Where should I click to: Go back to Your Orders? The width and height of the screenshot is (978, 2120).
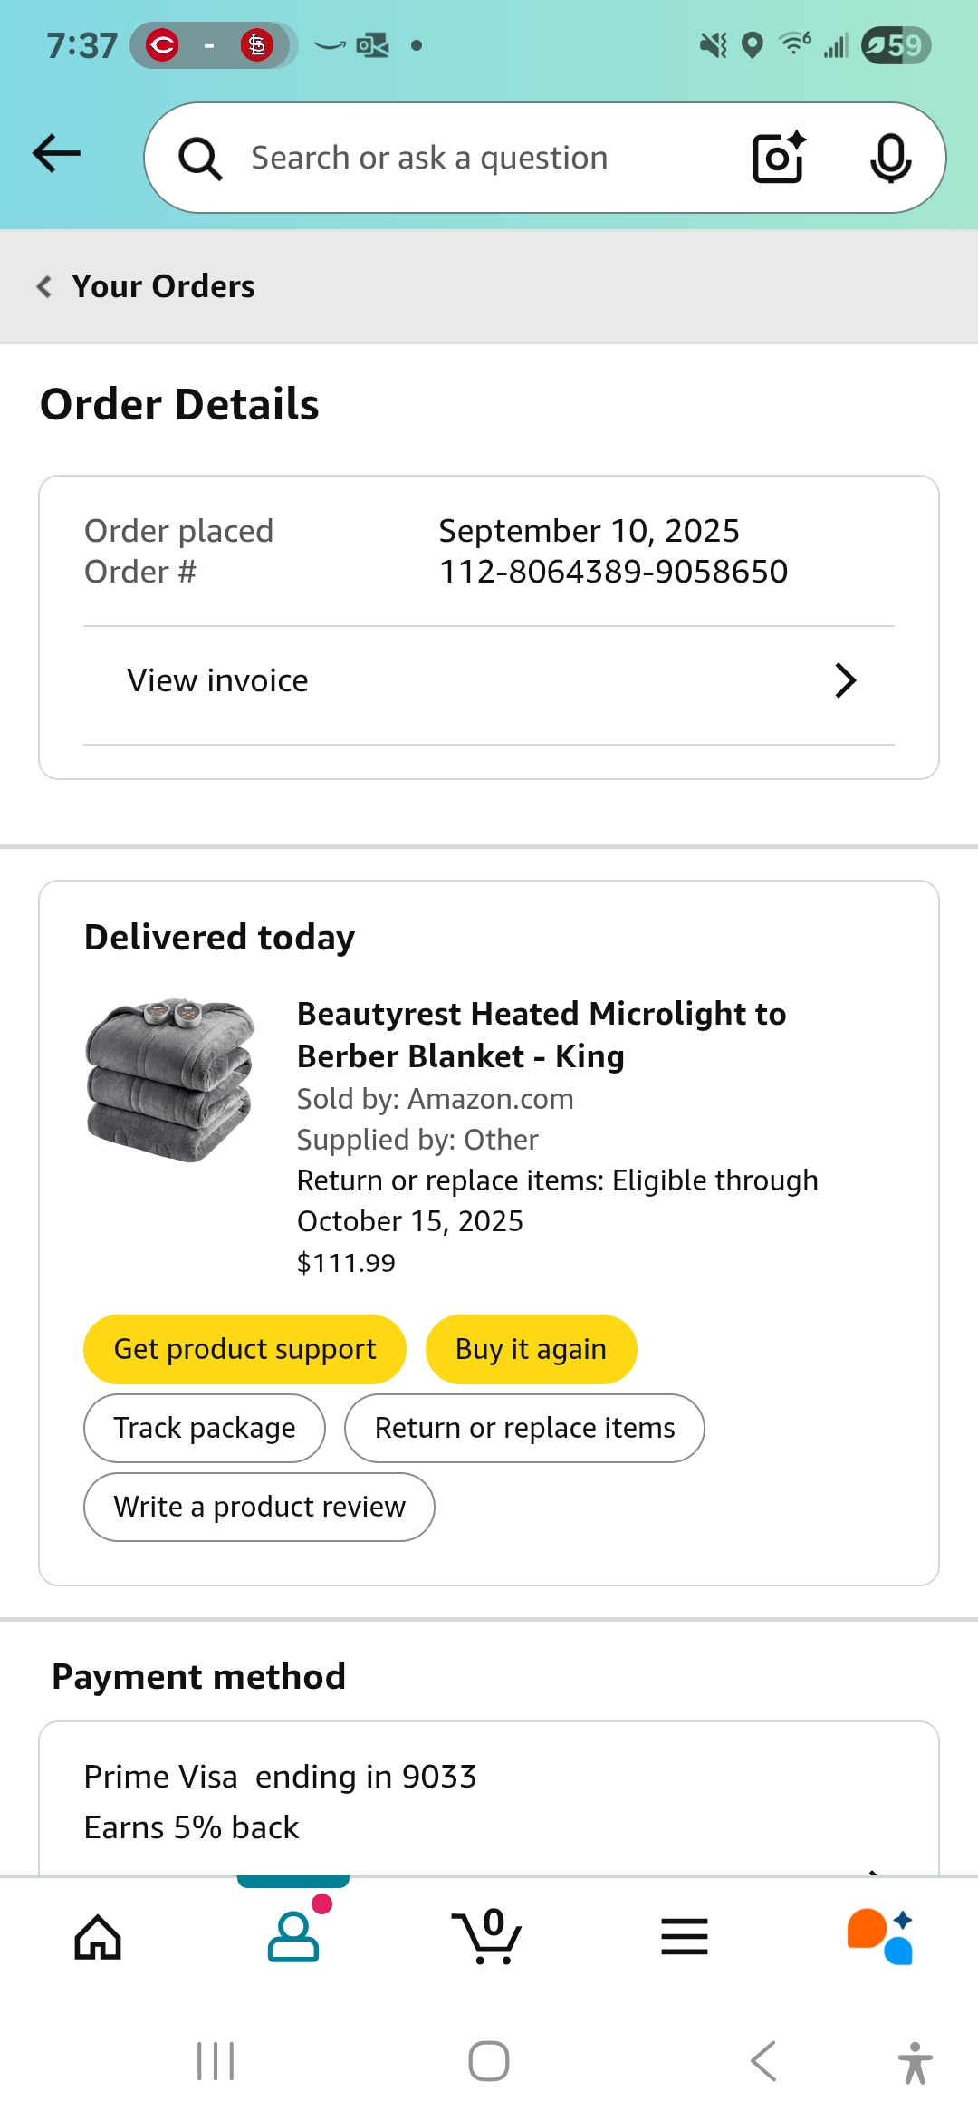pyautogui.click(x=146, y=286)
